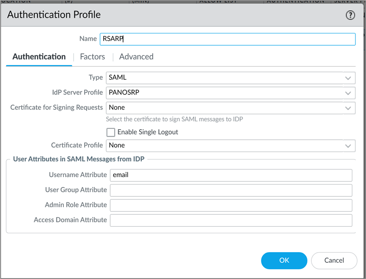Click the User Attributes section heading
Screen dimensions: 366x279
(79, 159)
